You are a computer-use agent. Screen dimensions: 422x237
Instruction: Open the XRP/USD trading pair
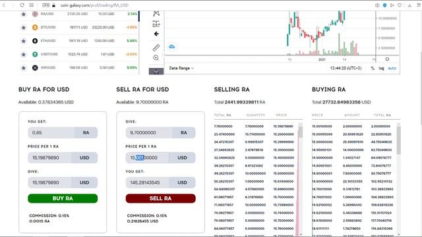pos(78,68)
